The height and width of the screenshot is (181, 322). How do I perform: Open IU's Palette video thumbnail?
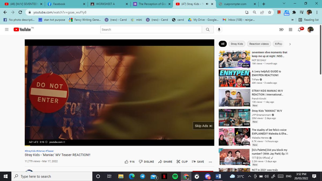(x=235, y=157)
